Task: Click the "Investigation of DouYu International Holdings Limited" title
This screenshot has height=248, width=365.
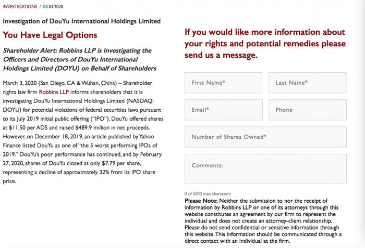Action: (82, 21)
